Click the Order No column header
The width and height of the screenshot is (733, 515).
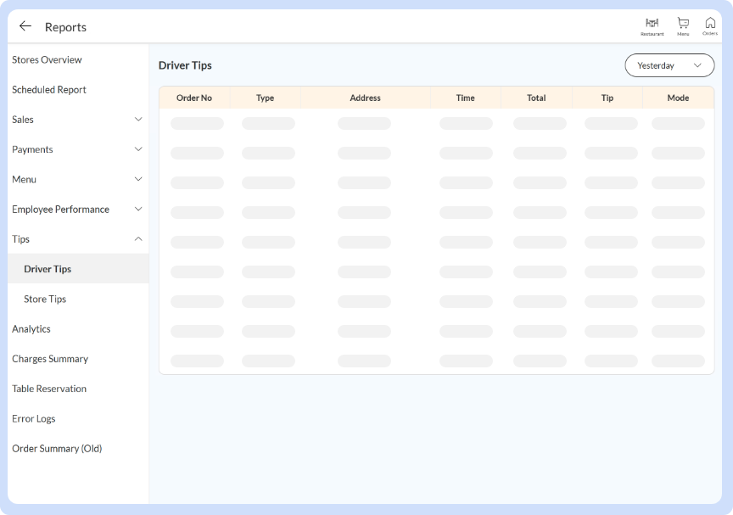tap(194, 98)
